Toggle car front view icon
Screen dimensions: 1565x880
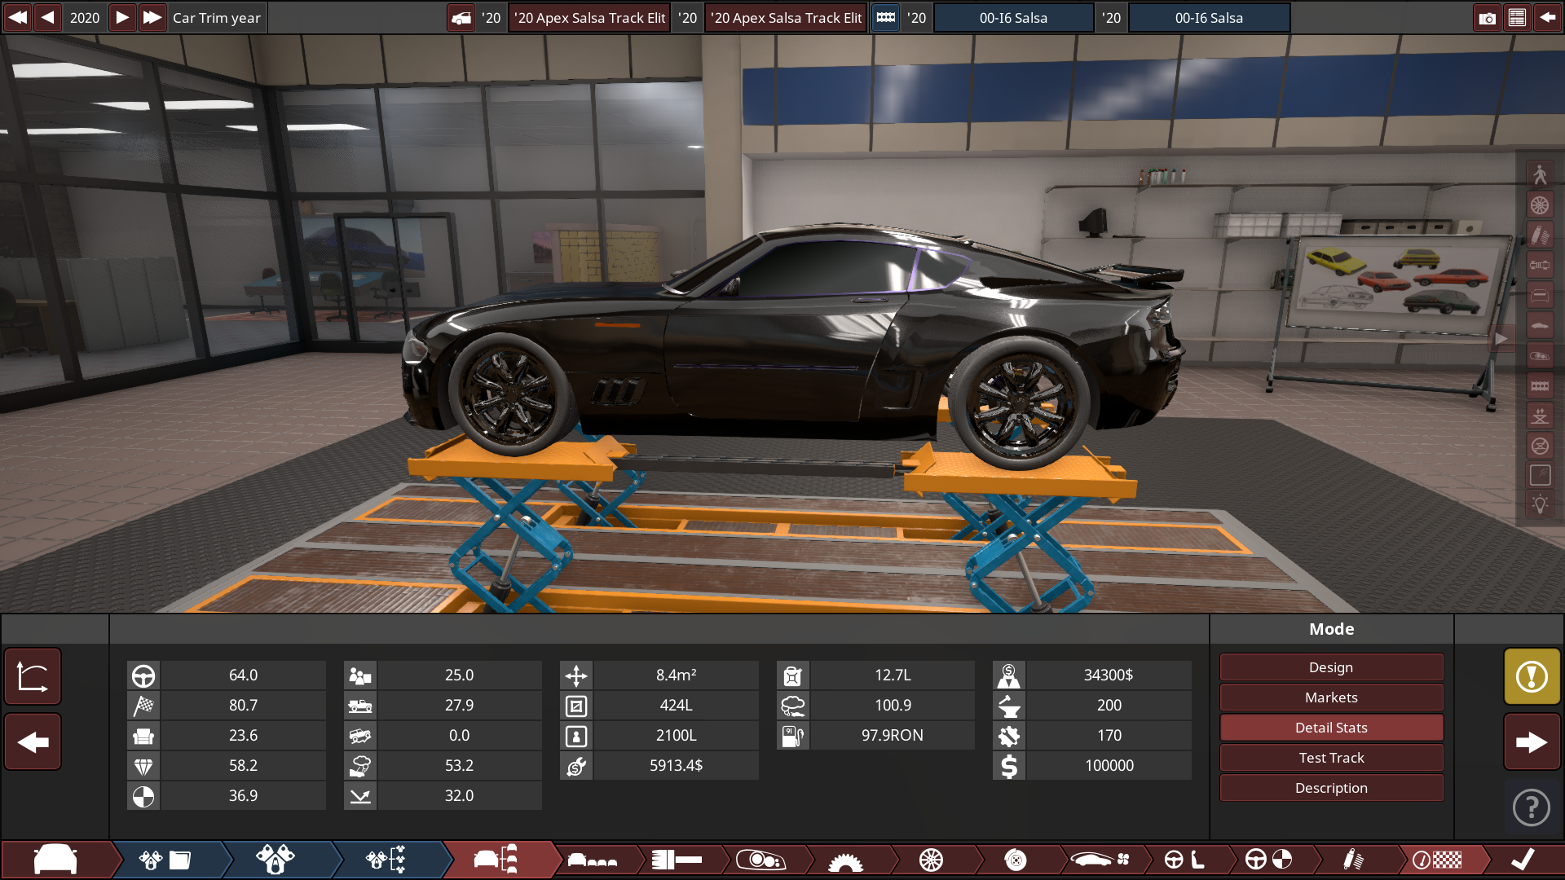(1540, 295)
